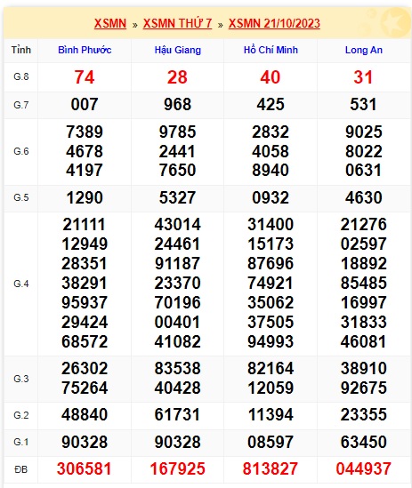412x488 pixels.
Task: Select G.2 number 23355
Action: [x=364, y=415]
